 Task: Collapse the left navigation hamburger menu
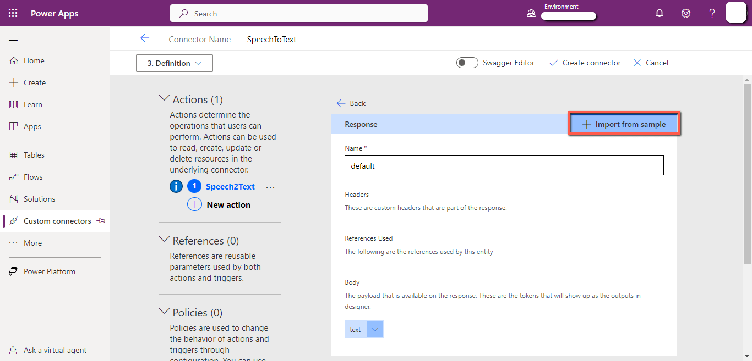point(13,38)
